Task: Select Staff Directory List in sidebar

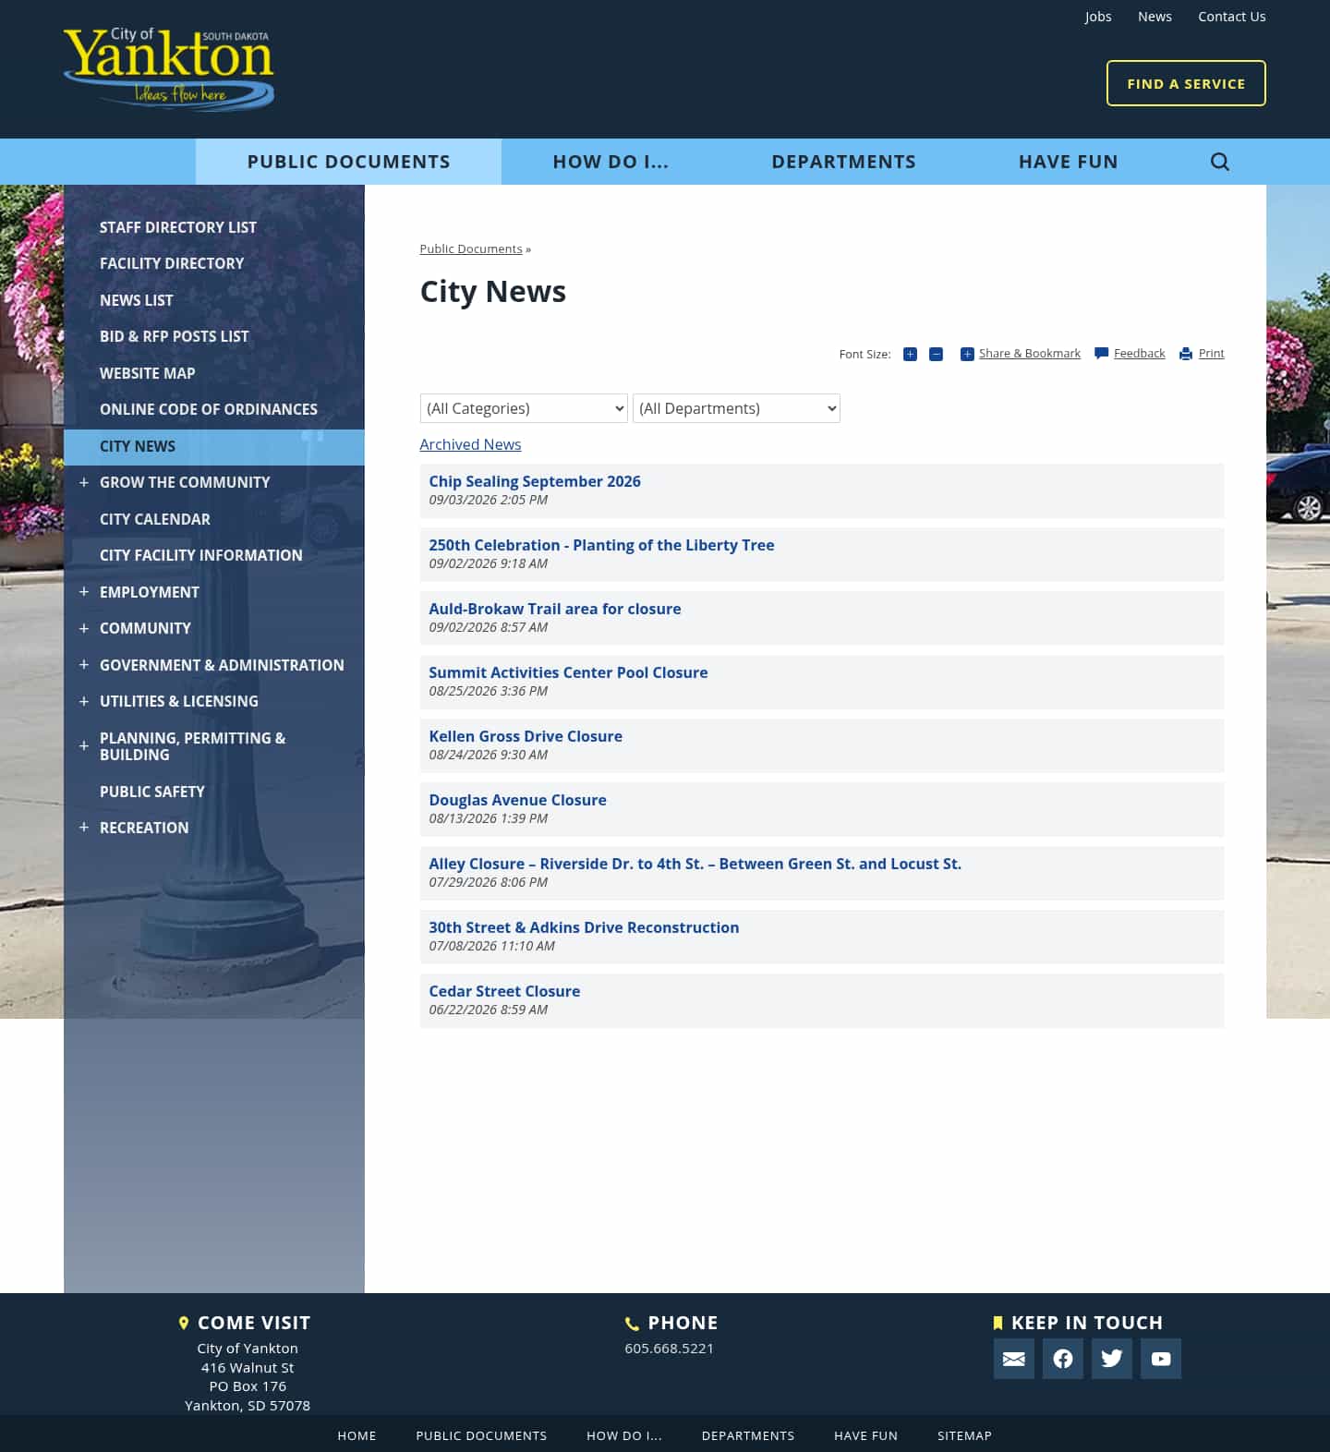Action: tap(178, 227)
